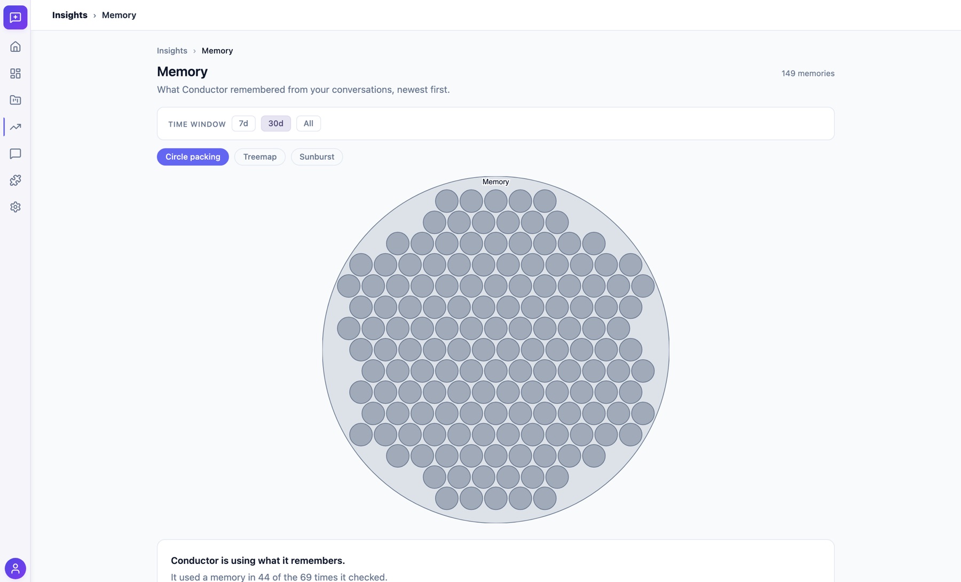This screenshot has width=961, height=582.
Task: Click the 'used a memory in 44 of 69' text
Action: 279,577
